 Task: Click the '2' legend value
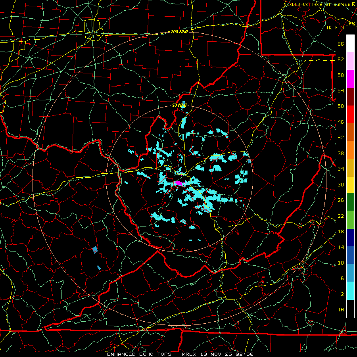tap(342, 294)
